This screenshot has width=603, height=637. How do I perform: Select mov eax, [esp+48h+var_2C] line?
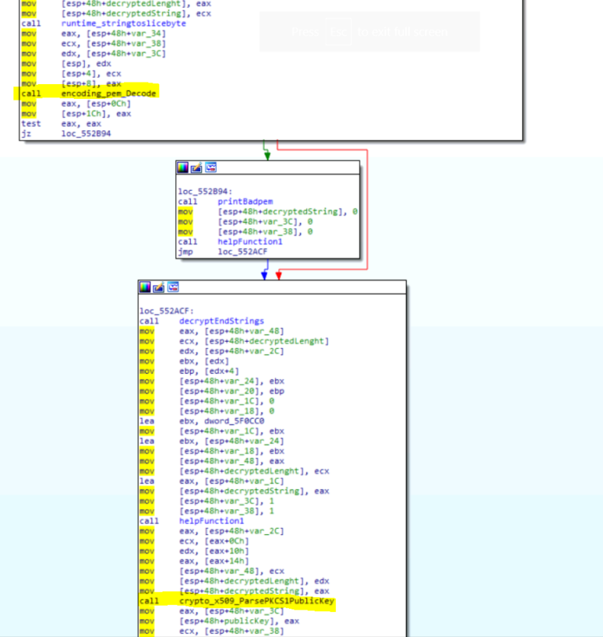click(x=212, y=531)
